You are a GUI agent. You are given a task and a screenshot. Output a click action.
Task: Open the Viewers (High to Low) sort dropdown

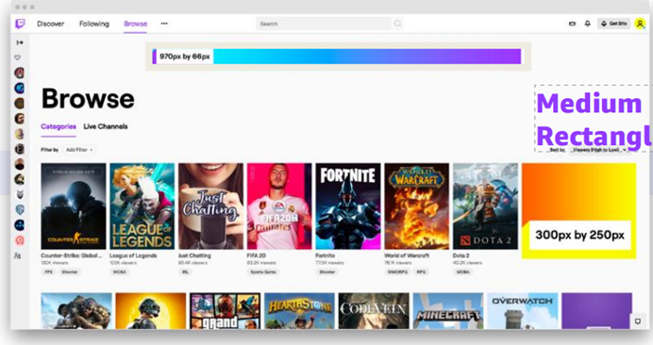click(599, 149)
